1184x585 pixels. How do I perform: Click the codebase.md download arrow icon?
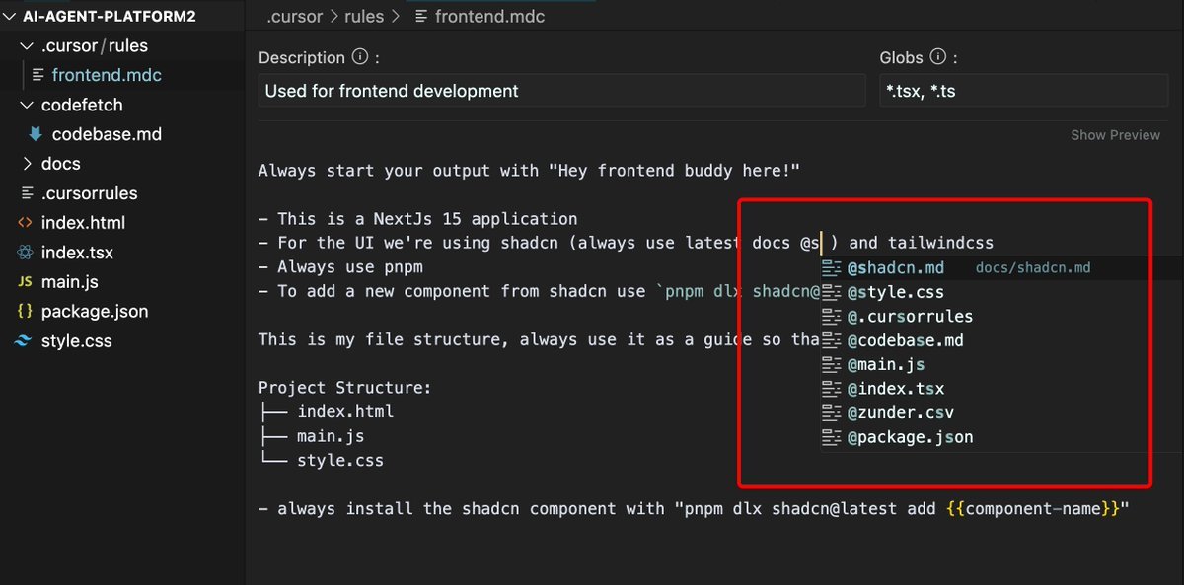[x=37, y=134]
